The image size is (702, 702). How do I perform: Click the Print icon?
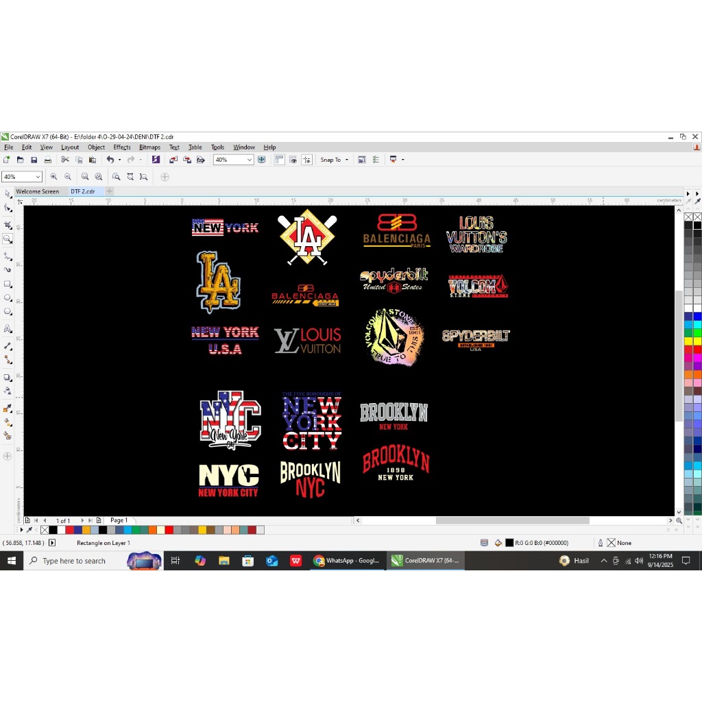(x=48, y=159)
